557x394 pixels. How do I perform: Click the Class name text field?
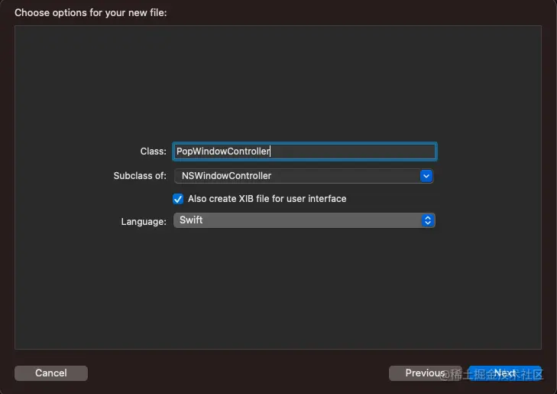(304, 151)
